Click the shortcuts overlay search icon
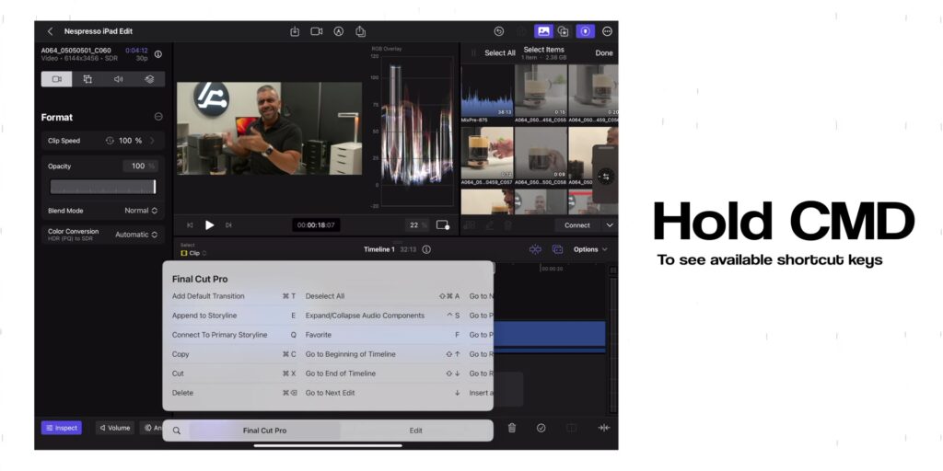The image size is (943, 471). 176,431
